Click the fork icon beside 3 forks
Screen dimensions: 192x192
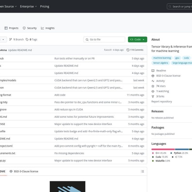pyautogui.click(x=153, y=96)
